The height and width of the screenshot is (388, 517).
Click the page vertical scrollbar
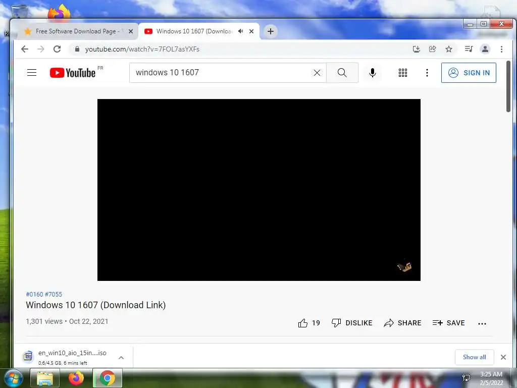click(x=509, y=86)
